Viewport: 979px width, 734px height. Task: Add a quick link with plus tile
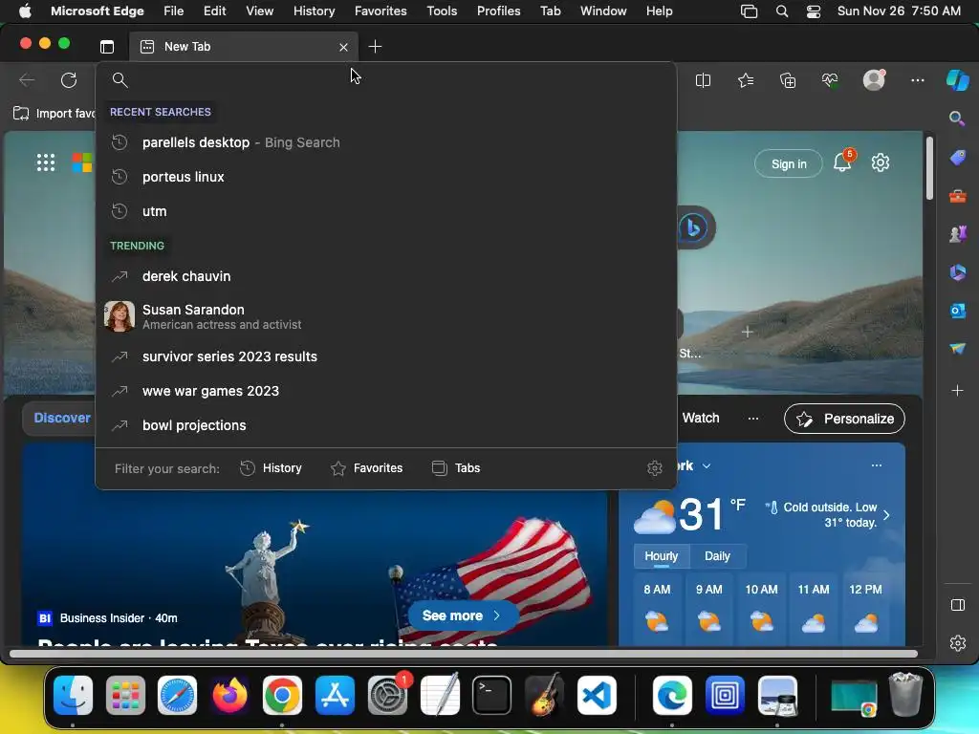tap(747, 332)
